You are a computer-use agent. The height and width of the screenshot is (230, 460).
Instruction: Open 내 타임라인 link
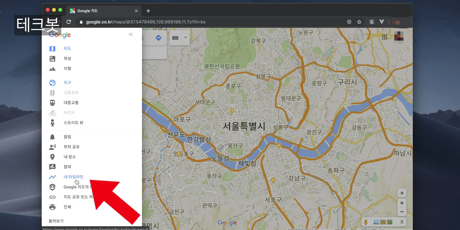(x=73, y=177)
